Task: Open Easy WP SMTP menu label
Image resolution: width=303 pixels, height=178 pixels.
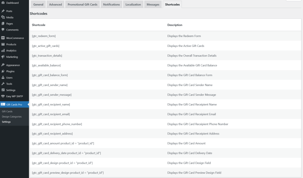Action: click(x=15, y=96)
